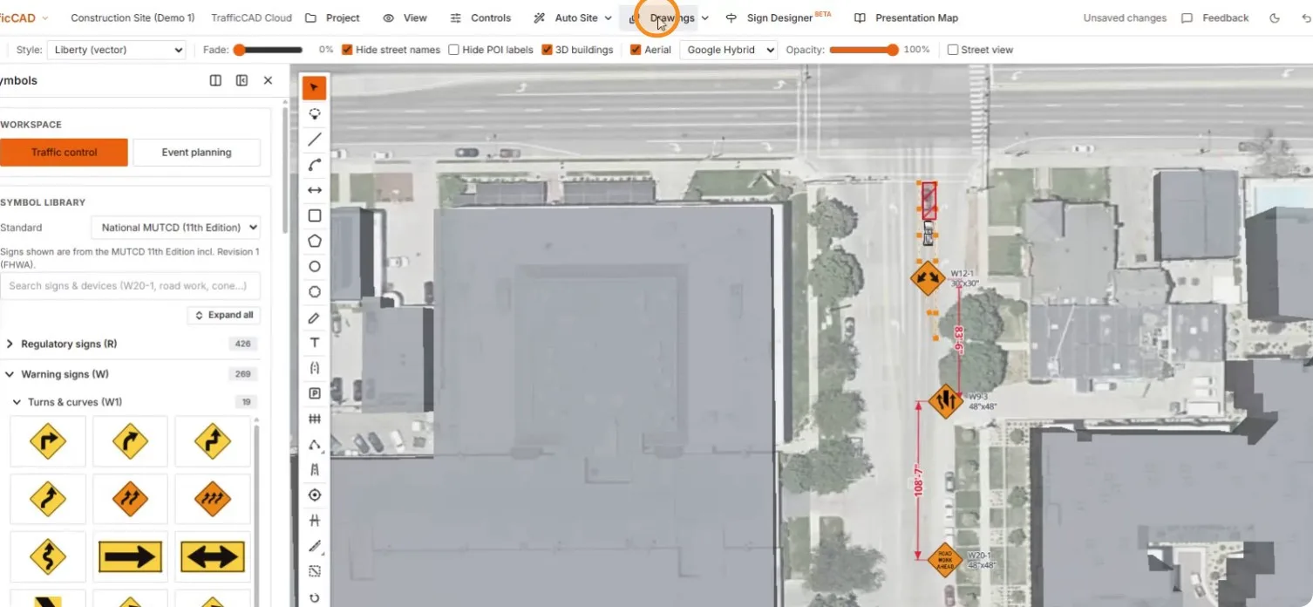Click TrafficCAD Cloud link
Screen dimensions: 1313x607
pyautogui.click(x=251, y=17)
